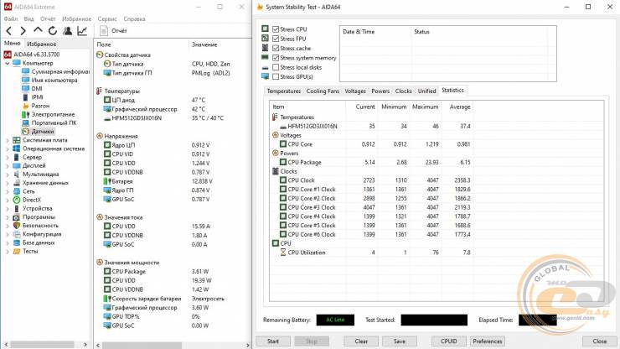This screenshot has height=349, width=620.
Task: Click the Мультимедиа icon
Action: coord(17,174)
